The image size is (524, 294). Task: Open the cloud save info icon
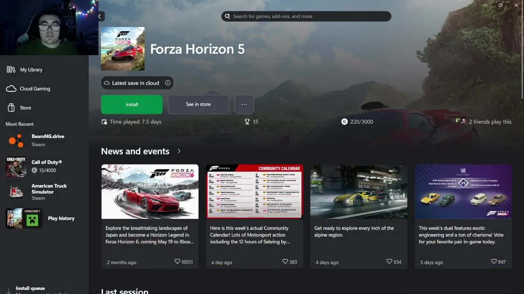[x=167, y=83]
